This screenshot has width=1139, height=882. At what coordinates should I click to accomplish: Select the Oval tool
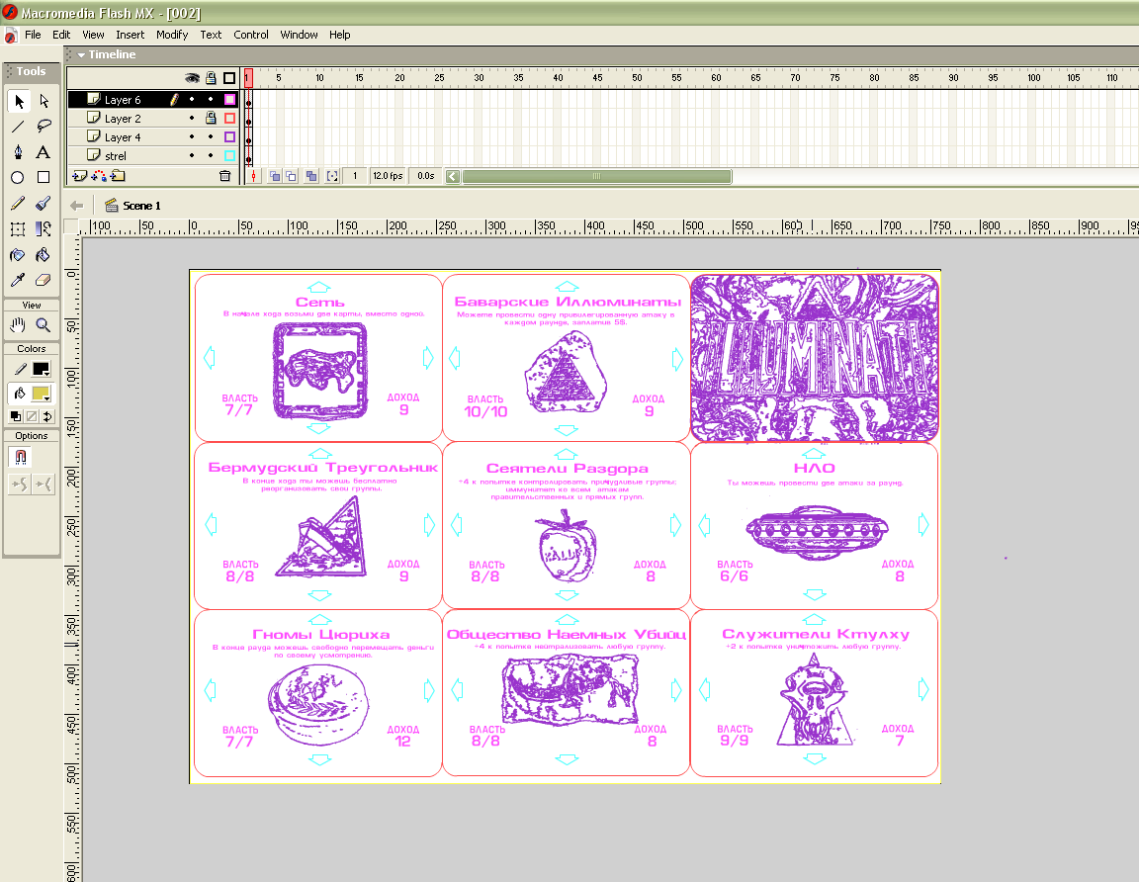19,177
